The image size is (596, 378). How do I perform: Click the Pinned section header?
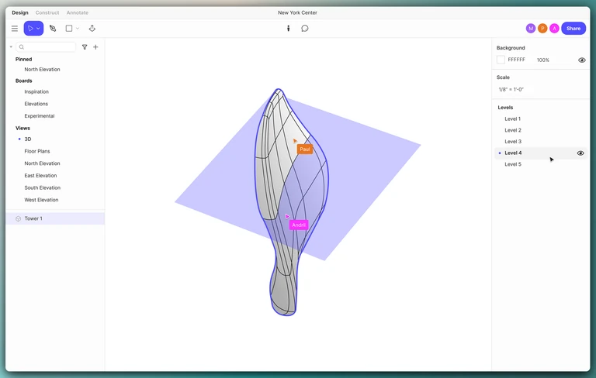(23, 59)
